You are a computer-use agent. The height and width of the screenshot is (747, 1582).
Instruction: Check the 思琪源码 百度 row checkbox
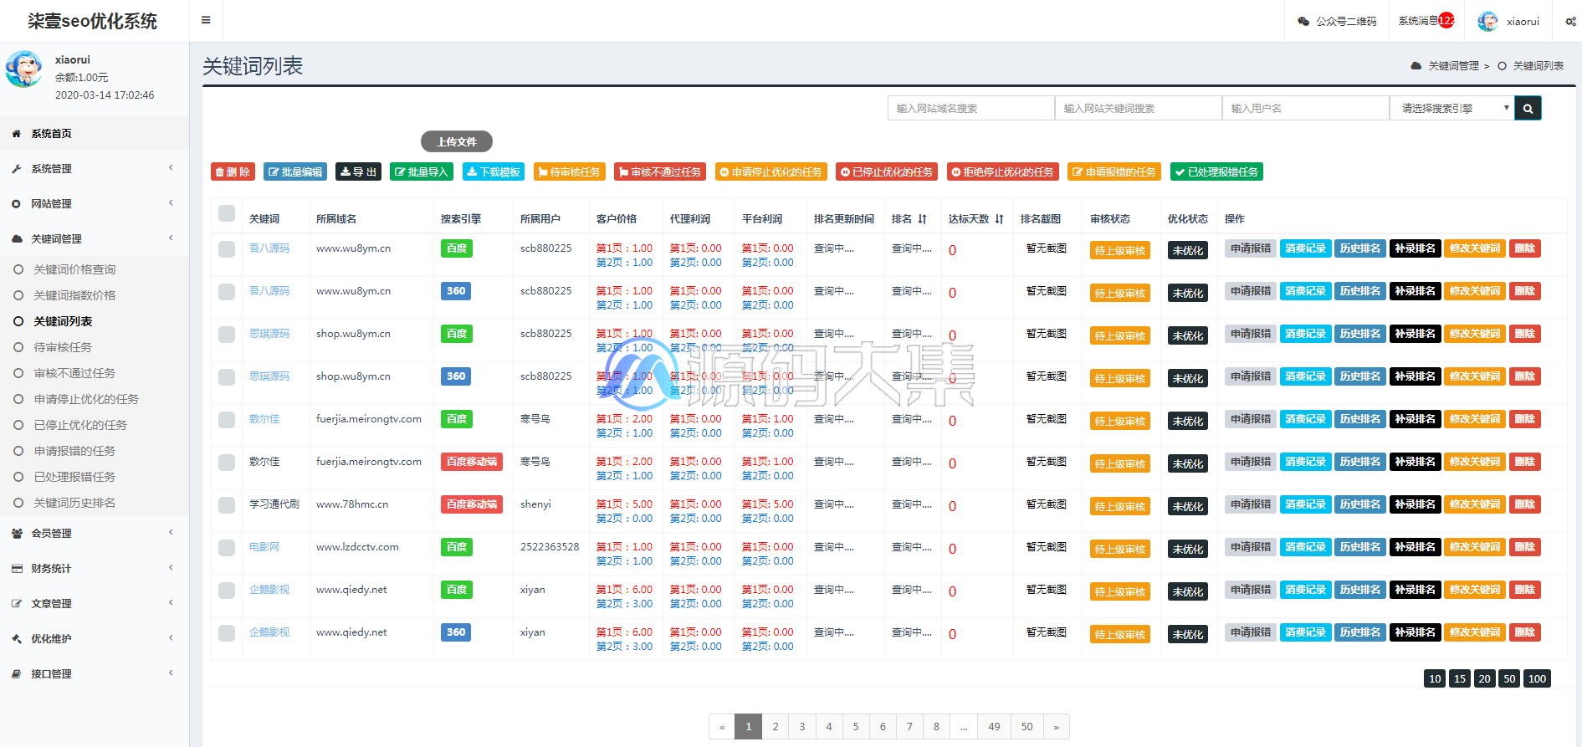point(227,335)
